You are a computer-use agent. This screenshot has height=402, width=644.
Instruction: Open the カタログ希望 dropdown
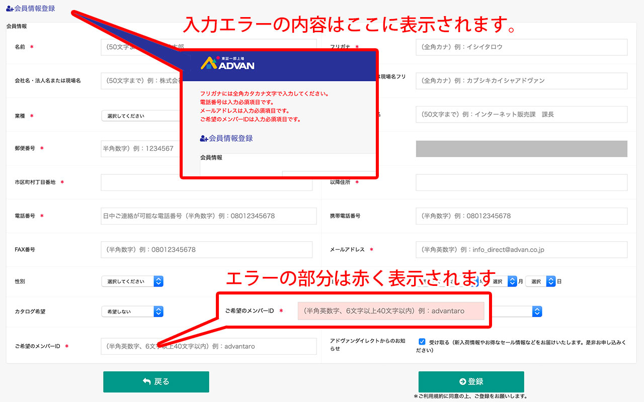click(132, 312)
